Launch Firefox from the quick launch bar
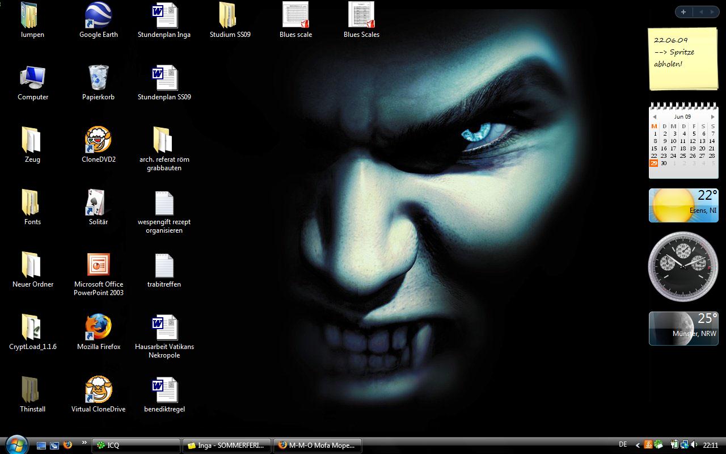The height and width of the screenshot is (454, 726). tap(67, 445)
